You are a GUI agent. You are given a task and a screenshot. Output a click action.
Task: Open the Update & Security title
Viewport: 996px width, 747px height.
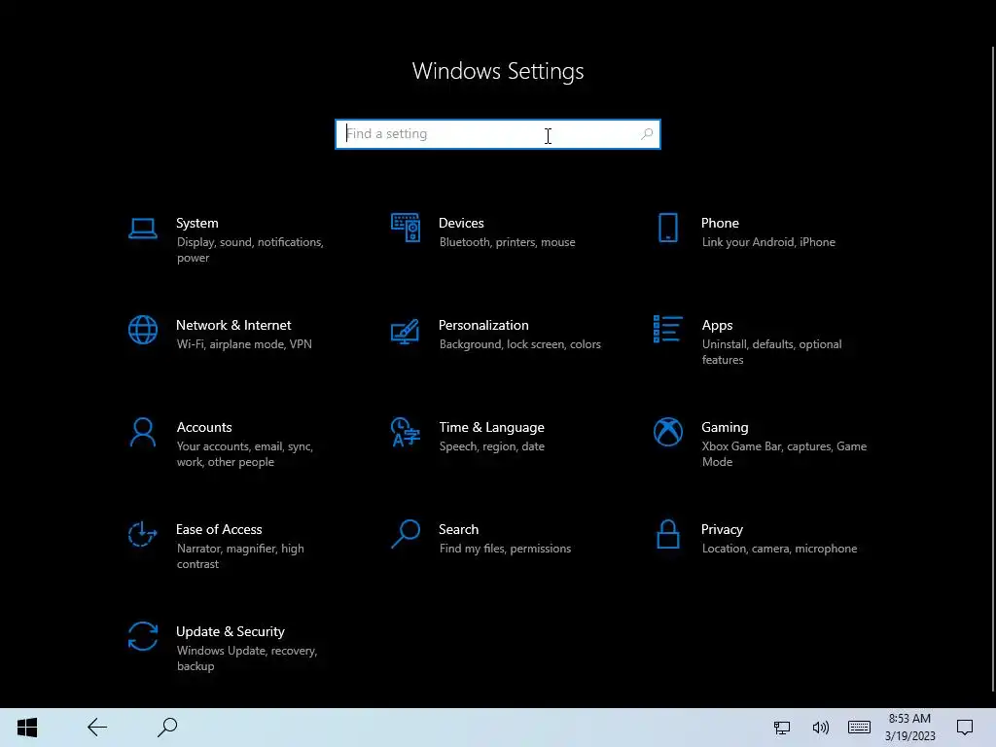pos(230,631)
